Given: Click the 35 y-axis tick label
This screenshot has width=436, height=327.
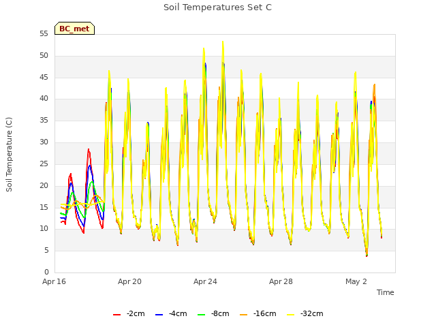Looking at the screenshot, I should (44, 121).
